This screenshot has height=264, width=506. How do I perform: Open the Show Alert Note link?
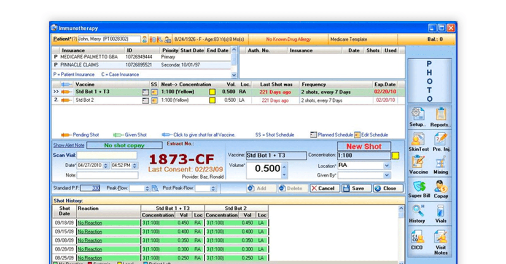69,145
